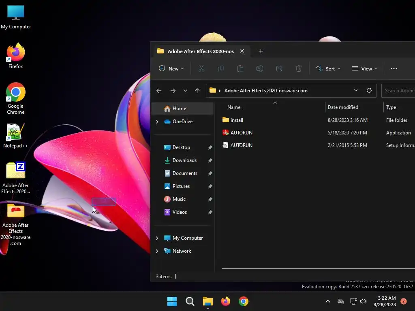Click the Copy icon in Explorer toolbar
This screenshot has width=415, height=311.
221,69
